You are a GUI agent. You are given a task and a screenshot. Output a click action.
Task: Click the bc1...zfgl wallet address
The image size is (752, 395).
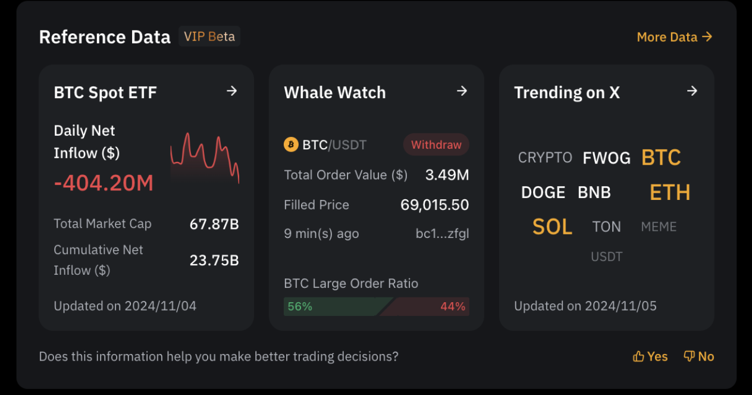click(x=442, y=234)
